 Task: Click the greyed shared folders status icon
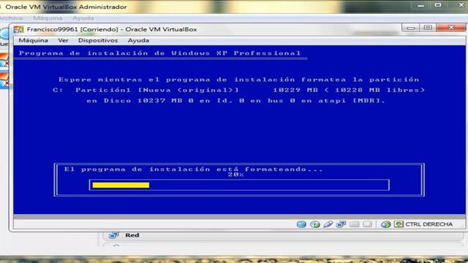pyautogui.click(x=354, y=224)
